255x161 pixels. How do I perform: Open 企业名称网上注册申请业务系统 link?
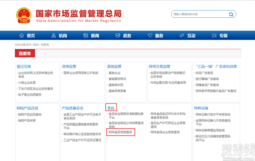tap(35, 75)
